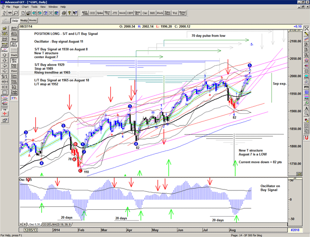Open the Tools menu

coord(35,7)
